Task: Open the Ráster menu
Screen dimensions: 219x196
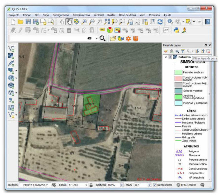Action: click(111, 15)
